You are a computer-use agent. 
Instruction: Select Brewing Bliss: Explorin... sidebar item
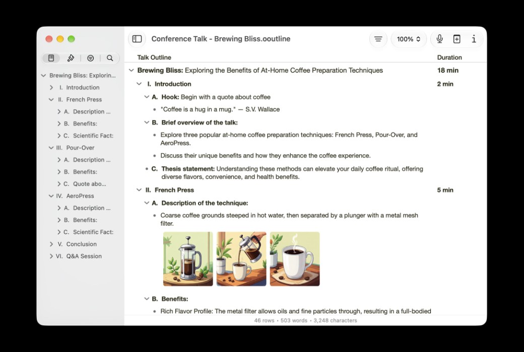coord(82,75)
